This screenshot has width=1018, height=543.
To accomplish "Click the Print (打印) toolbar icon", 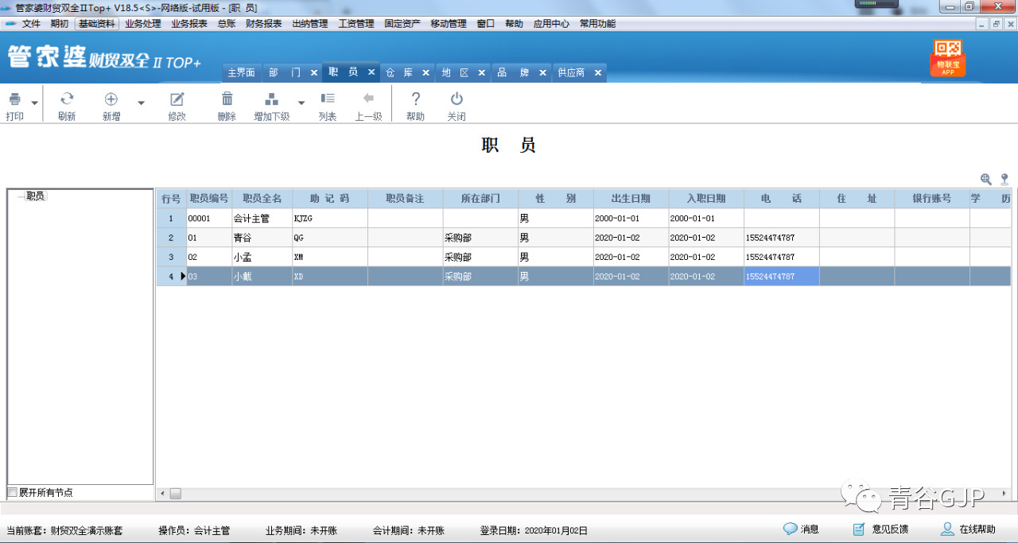I will [x=14, y=99].
